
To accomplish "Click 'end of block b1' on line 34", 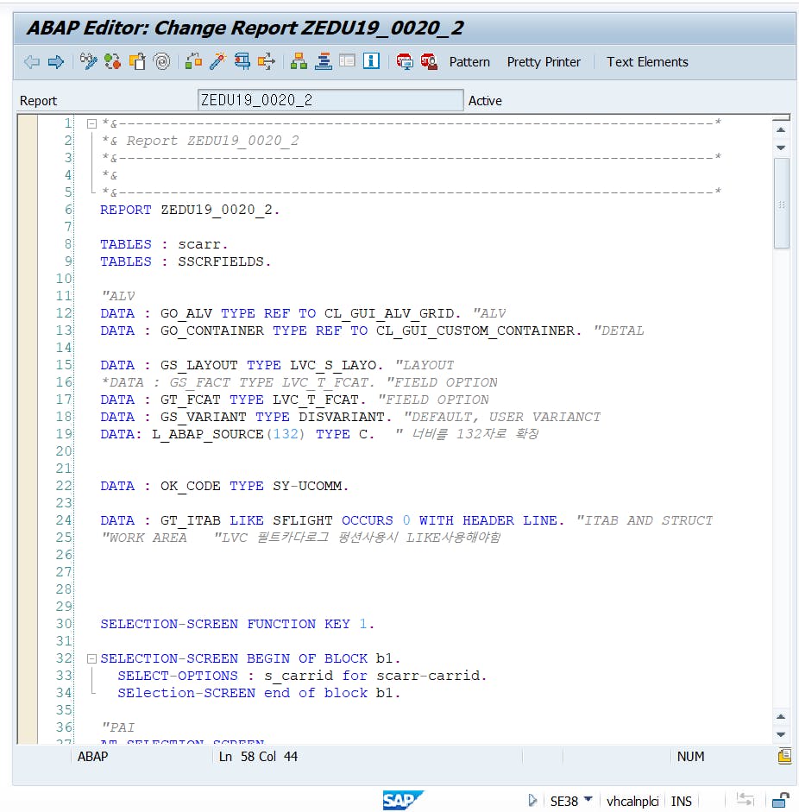I will click(x=328, y=693).
